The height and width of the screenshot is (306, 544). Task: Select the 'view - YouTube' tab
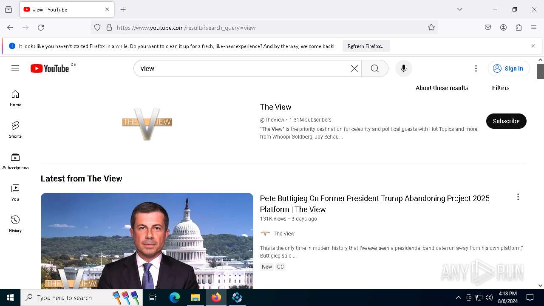click(x=67, y=9)
